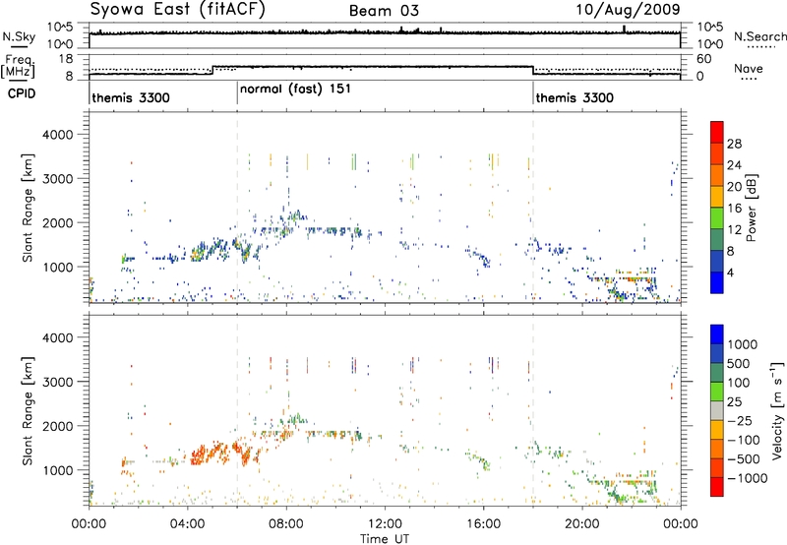Select the first 'themis 3300' CPID label at 00:00
The width and height of the screenshot is (787, 545).
pyautogui.click(x=131, y=97)
